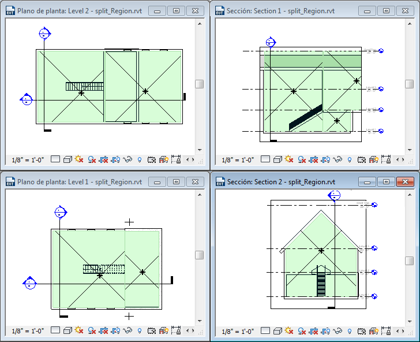Open Temporary Hide/Isolate glasses in Section 1 view
Image resolution: width=420 pixels, height=342 pixels.
(337, 160)
